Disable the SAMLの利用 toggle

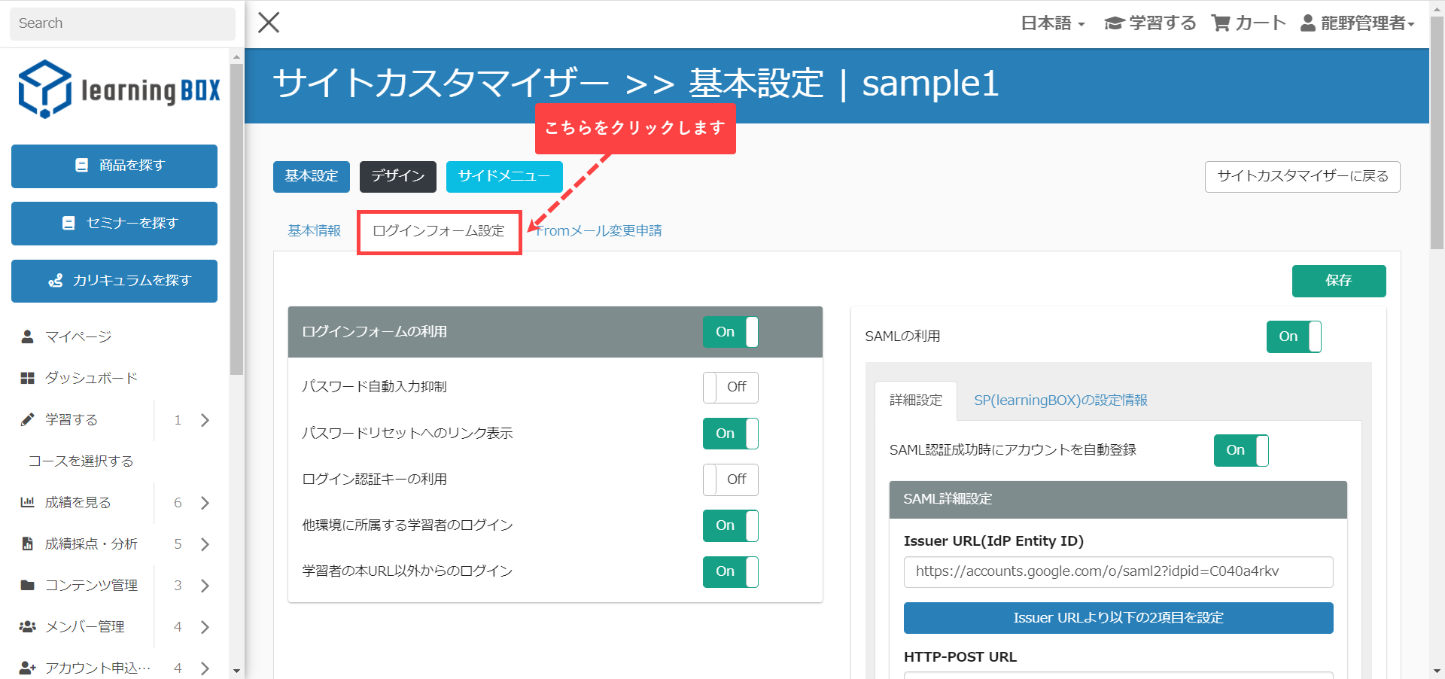1293,336
